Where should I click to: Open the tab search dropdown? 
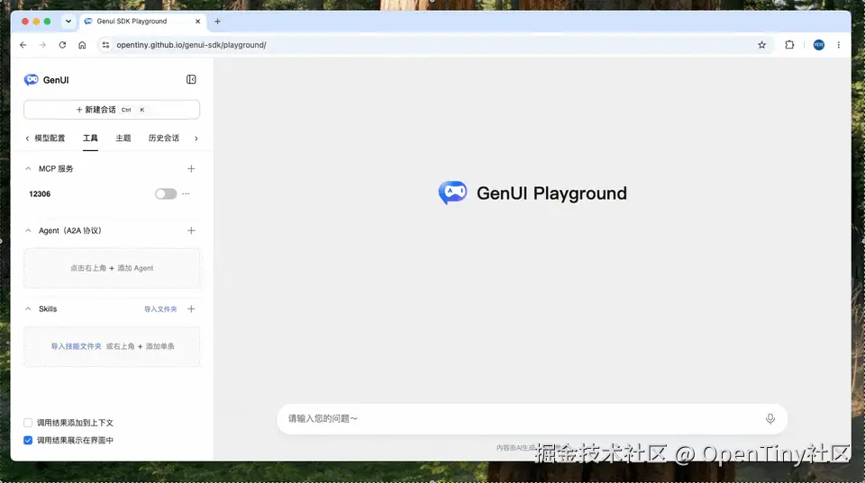[x=68, y=22]
